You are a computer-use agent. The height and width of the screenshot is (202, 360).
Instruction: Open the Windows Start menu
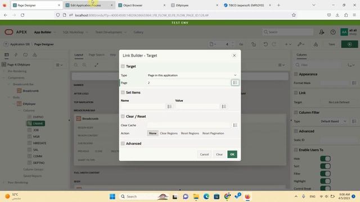[x=112, y=196]
